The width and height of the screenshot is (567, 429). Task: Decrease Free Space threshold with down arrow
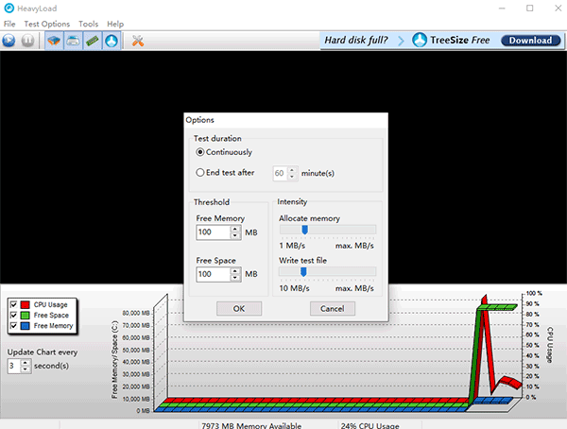pyautogui.click(x=235, y=278)
